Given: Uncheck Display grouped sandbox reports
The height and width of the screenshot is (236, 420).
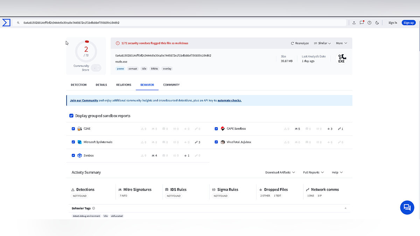Looking at the screenshot, I should point(71,116).
